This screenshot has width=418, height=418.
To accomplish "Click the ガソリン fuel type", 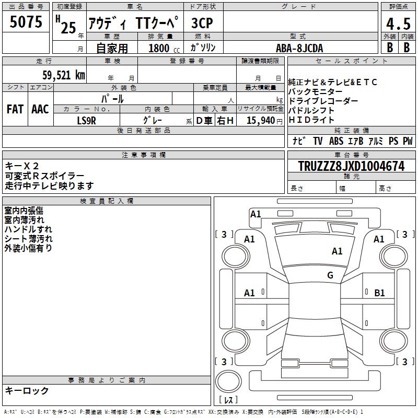I will click(x=203, y=48).
